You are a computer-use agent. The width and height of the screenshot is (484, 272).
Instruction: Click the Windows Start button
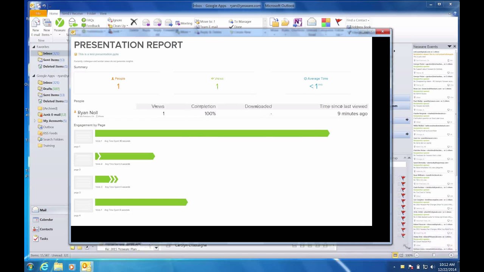(30, 267)
